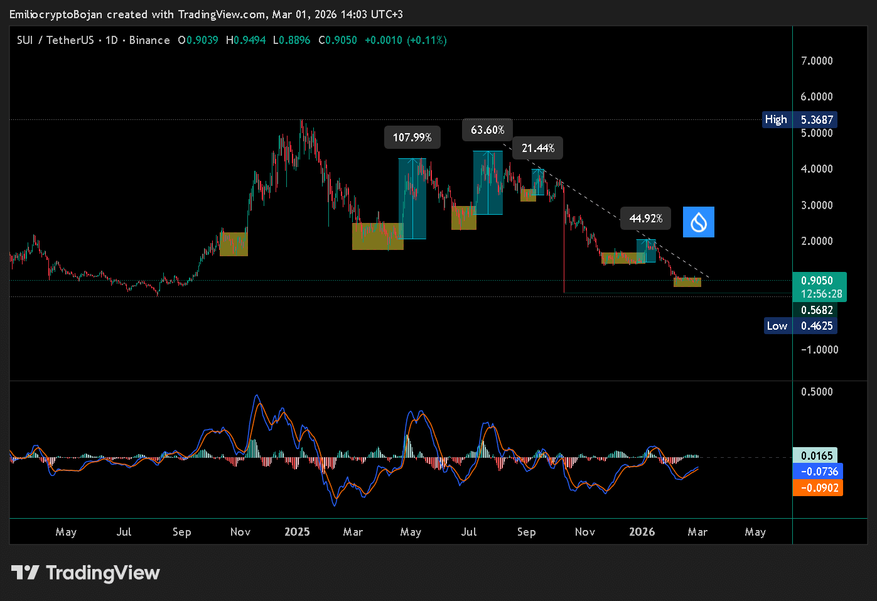The image size is (877, 601).
Task: Click the High 5.3687 price label
Action: click(x=800, y=119)
